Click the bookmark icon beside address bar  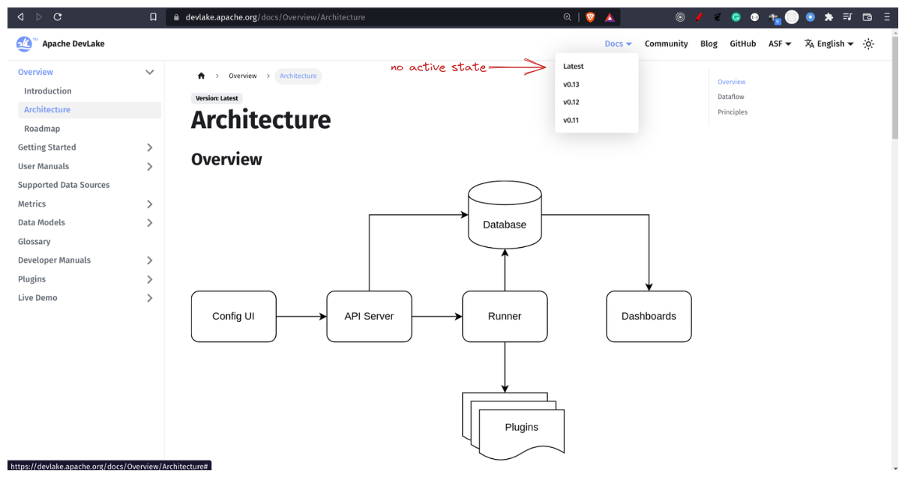153,16
